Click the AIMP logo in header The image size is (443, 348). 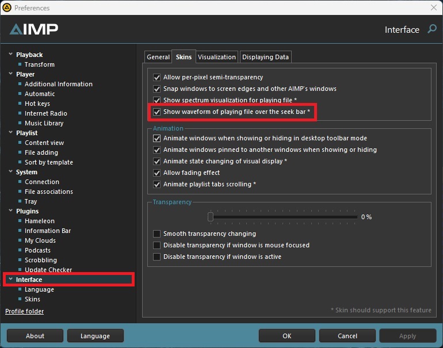click(x=33, y=29)
